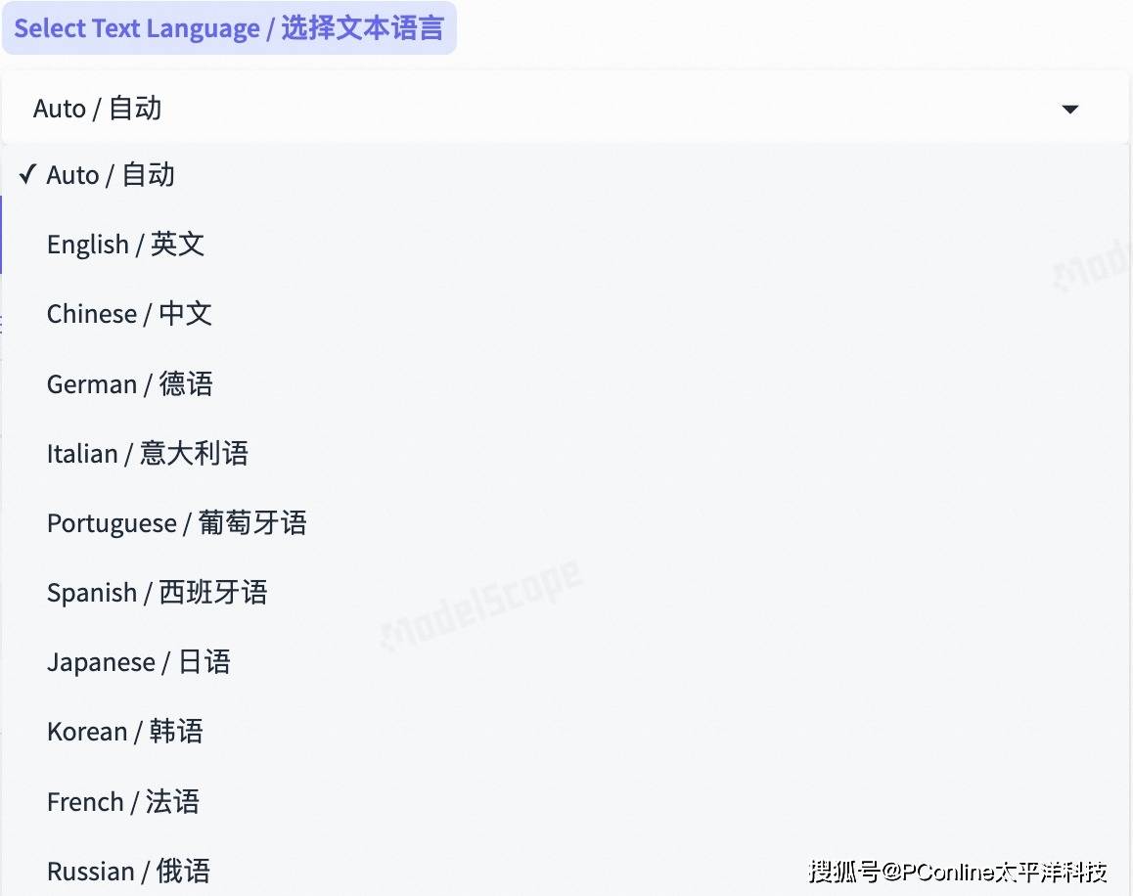Click the checkmark beside Auto
This screenshot has width=1133, height=896.
27,175
